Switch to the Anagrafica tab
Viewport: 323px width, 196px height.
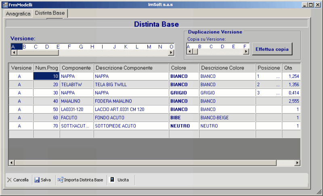[18, 14]
